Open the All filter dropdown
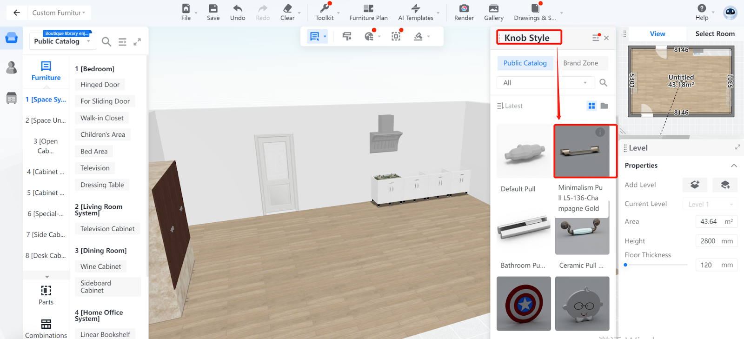 (545, 83)
